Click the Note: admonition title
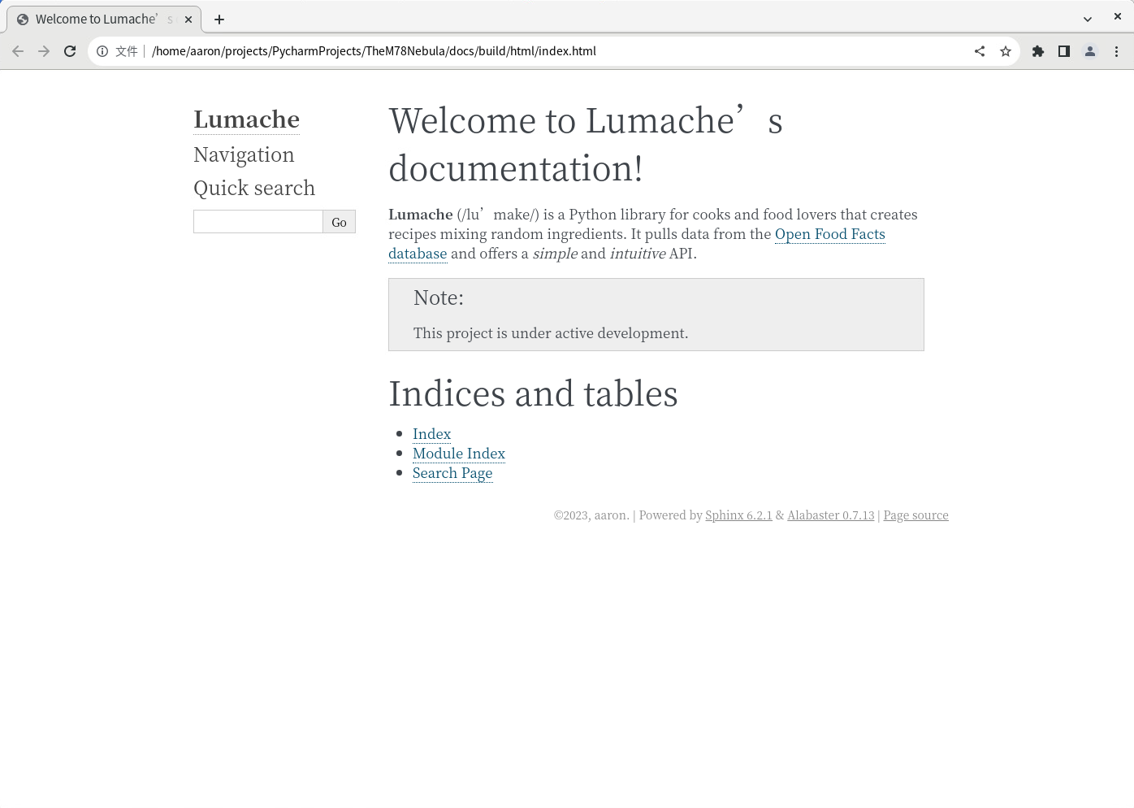This screenshot has width=1134, height=808. (439, 298)
